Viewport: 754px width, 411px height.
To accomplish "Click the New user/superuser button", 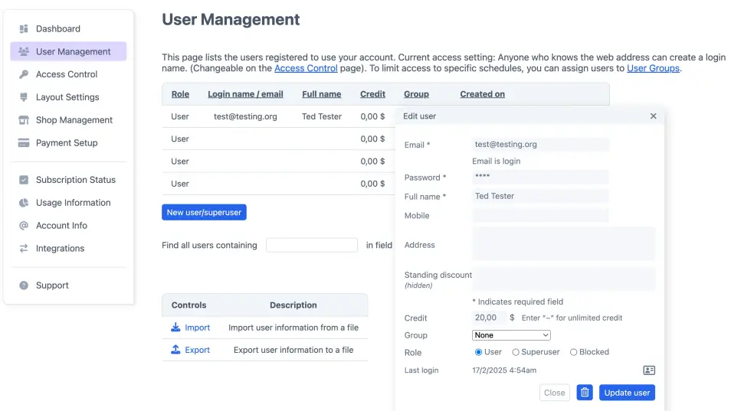I will [204, 212].
